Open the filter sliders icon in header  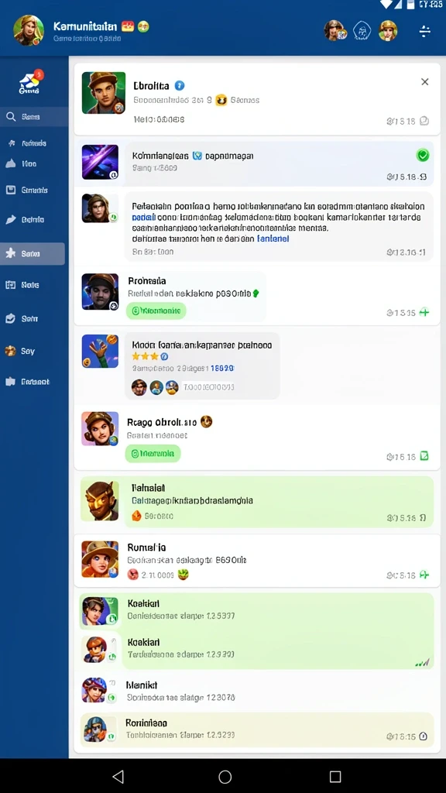[x=425, y=31]
